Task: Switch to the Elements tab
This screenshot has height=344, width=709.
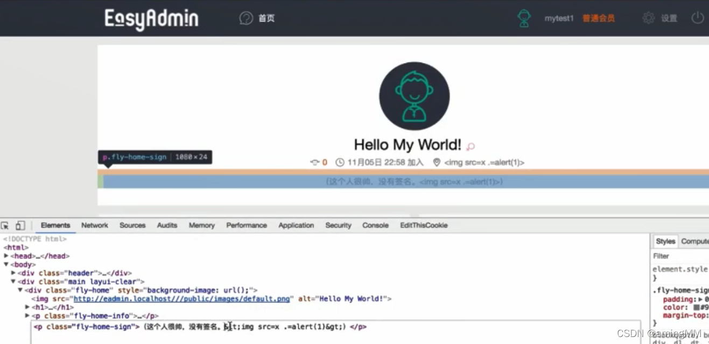Action: click(55, 225)
